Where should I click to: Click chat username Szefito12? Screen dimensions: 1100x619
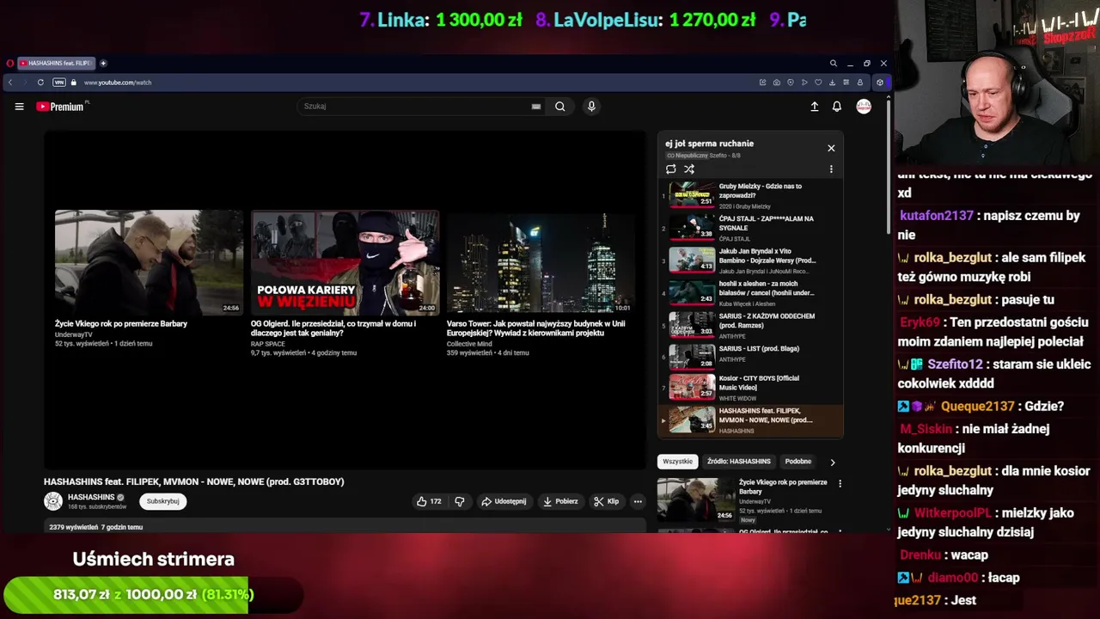pos(955,365)
